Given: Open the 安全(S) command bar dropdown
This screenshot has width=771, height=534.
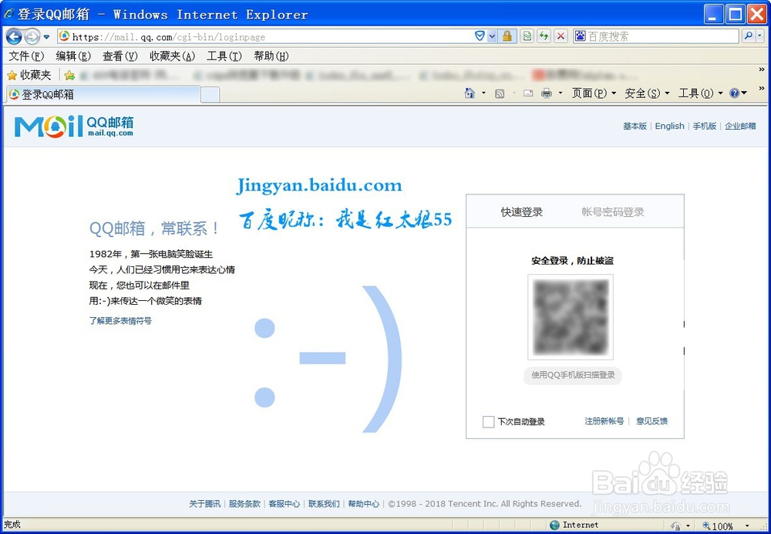Looking at the screenshot, I should [647, 93].
